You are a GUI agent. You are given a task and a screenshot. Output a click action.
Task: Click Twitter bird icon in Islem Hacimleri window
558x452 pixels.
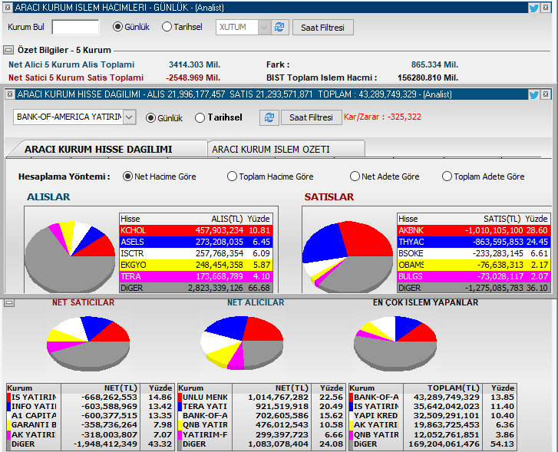pos(533,8)
